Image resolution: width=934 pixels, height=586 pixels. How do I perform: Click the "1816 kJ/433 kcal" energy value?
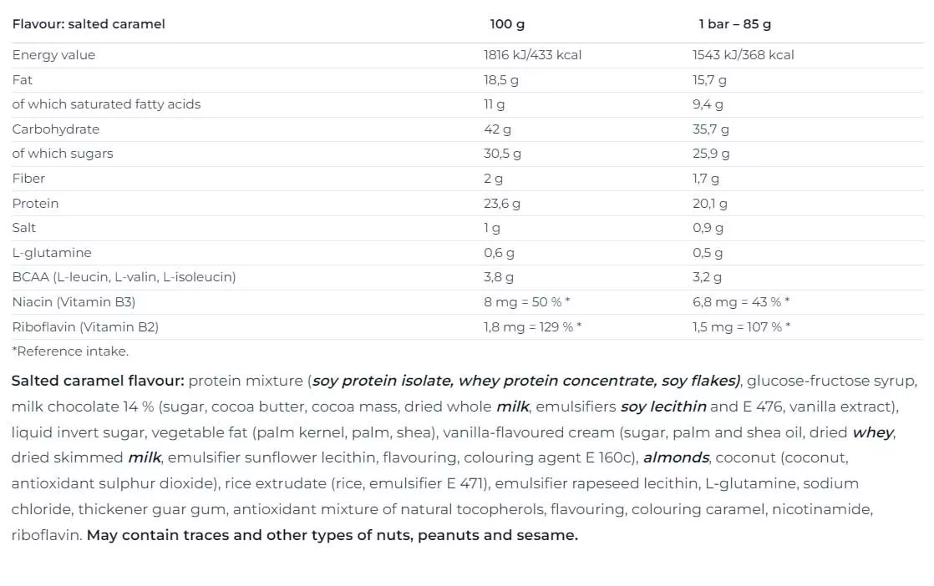pyautogui.click(x=532, y=55)
